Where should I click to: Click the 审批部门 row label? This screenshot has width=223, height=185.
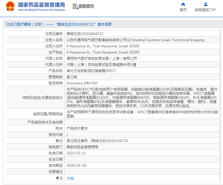pos(56,147)
